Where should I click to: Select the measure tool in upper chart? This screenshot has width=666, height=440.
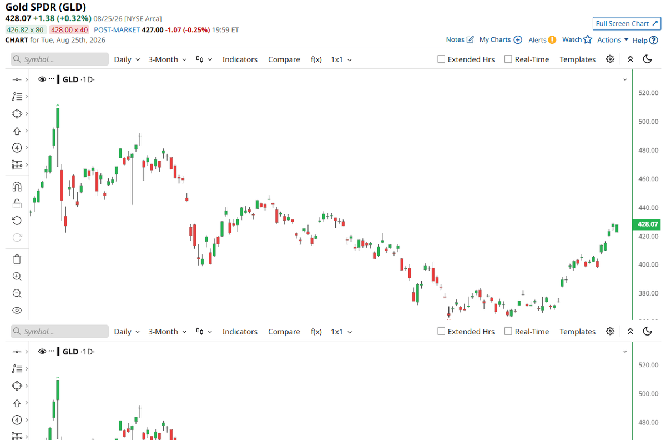pyautogui.click(x=17, y=165)
